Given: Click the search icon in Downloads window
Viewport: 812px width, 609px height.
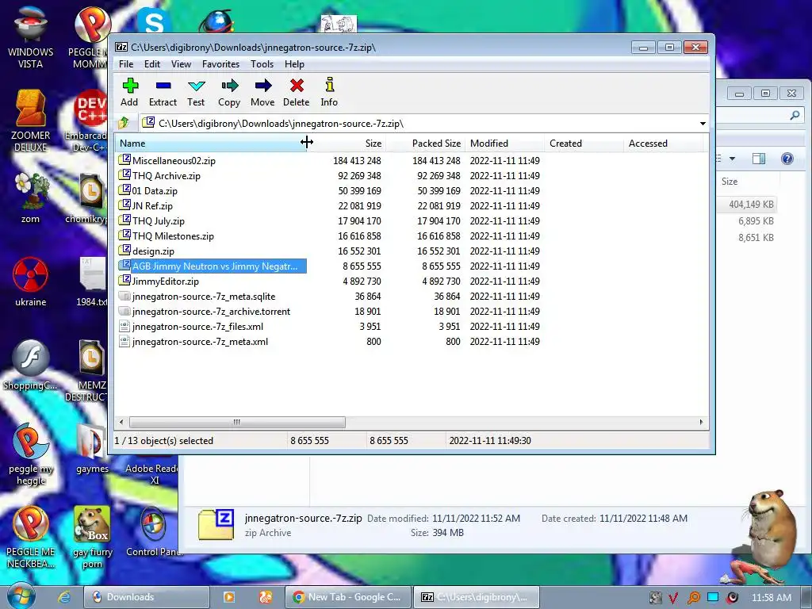Looking at the screenshot, I should (x=795, y=115).
